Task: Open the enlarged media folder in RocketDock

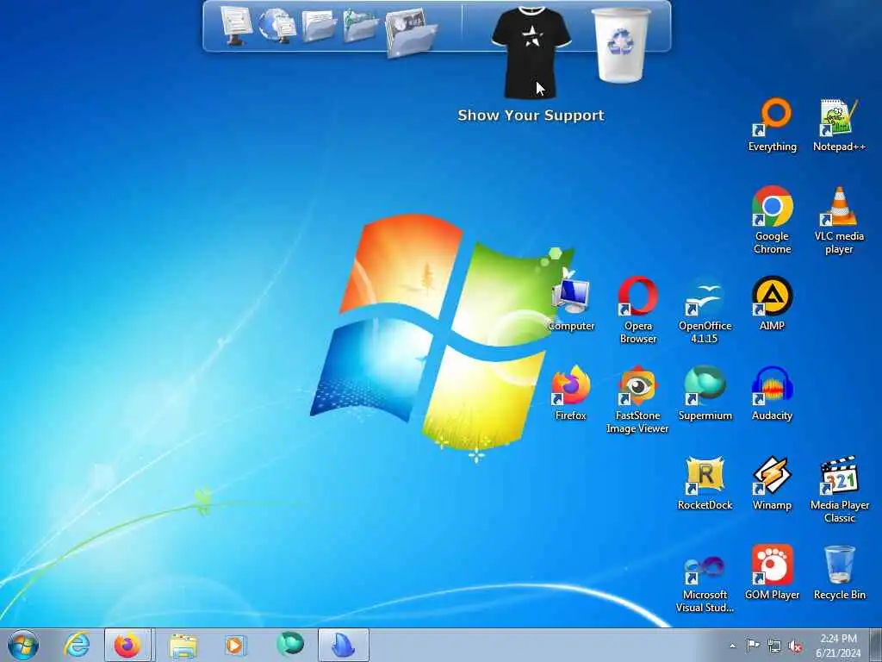Action: pyautogui.click(x=412, y=33)
